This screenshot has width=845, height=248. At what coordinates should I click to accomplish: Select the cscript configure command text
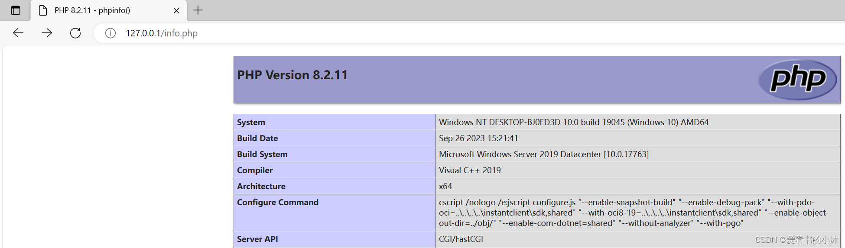[634, 213]
